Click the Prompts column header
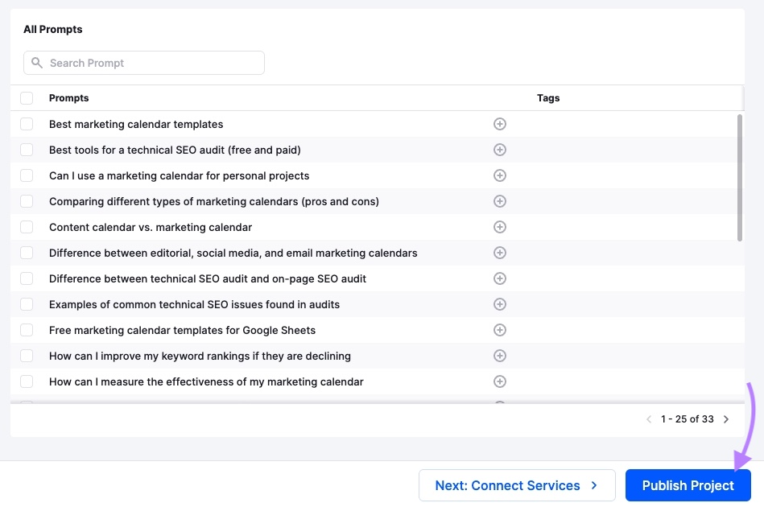This screenshot has height=507, width=764. 68,97
